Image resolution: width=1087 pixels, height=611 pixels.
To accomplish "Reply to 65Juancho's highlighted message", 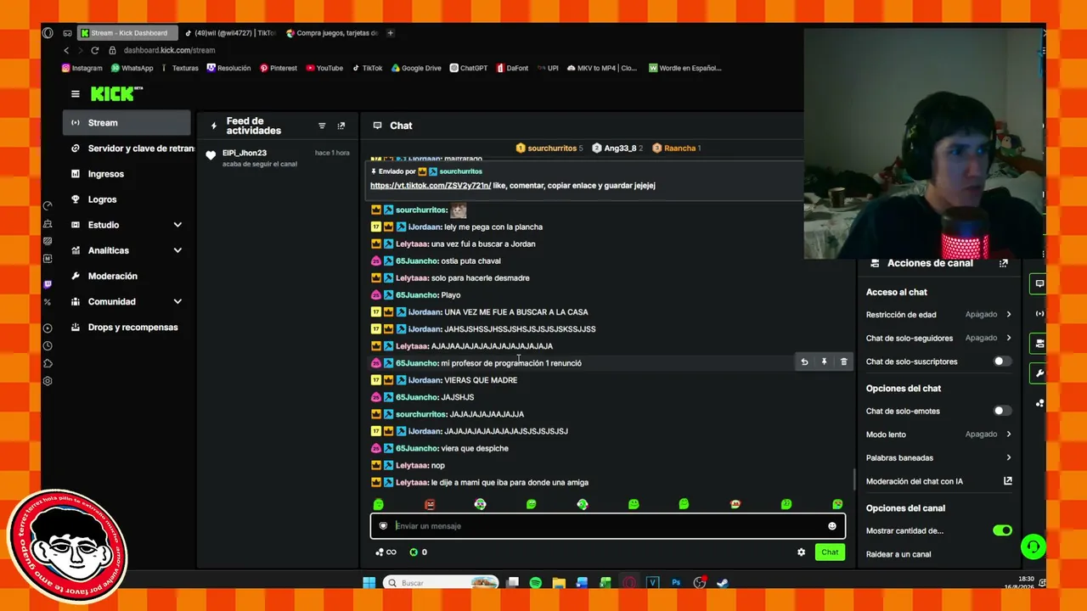I will coord(804,362).
